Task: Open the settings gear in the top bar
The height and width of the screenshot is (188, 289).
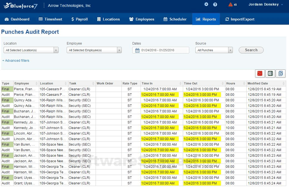Action: 206,4
